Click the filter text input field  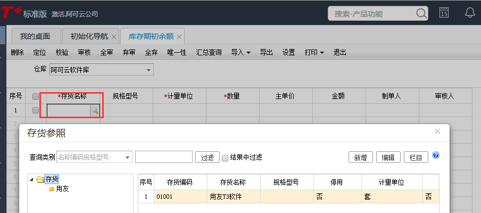pyautogui.click(x=163, y=157)
